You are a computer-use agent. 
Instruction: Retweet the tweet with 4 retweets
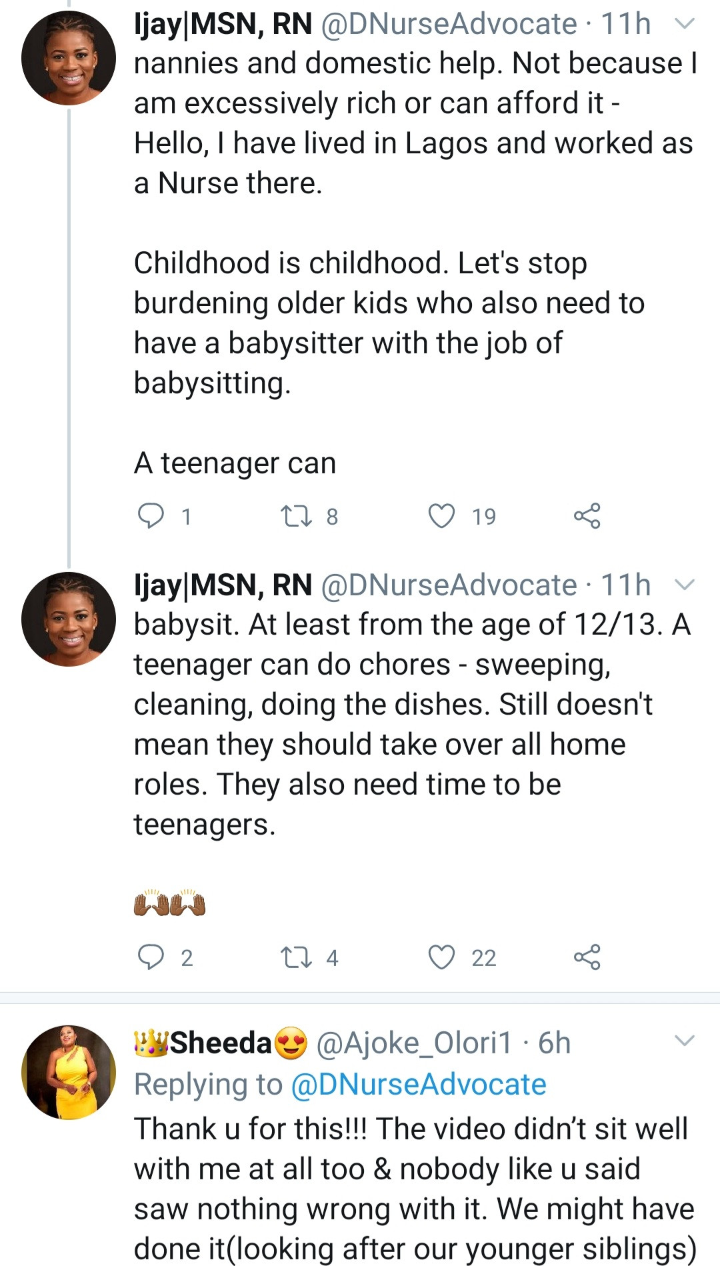296,957
